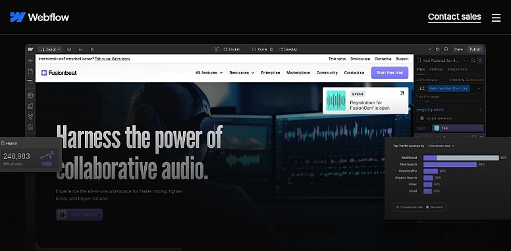Click the selector state icon left of the class chip
Image resolution: width=511 pixels, height=251 pixels.
tap(421, 89)
